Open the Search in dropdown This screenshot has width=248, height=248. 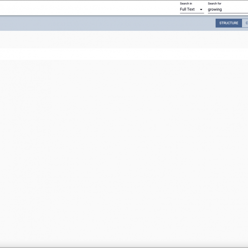point(192,9)
